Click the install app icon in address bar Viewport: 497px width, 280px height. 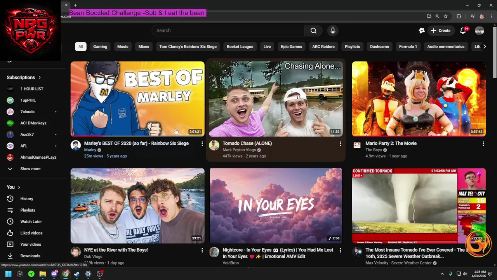[429, 16]
